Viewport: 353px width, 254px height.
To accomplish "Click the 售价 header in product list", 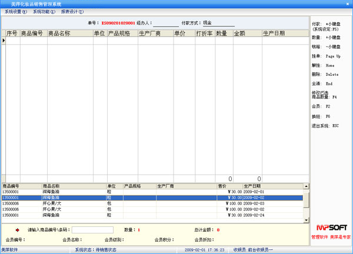I will pyautogui.click(x=221, y=186).
